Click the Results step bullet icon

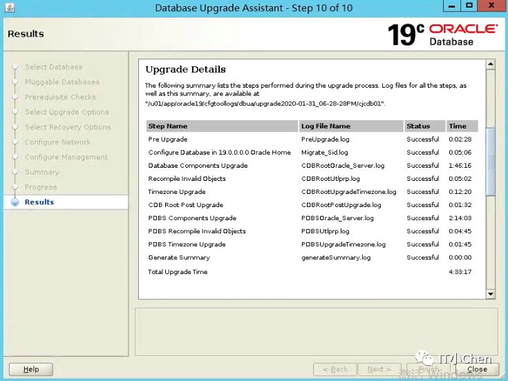point(15,202)
